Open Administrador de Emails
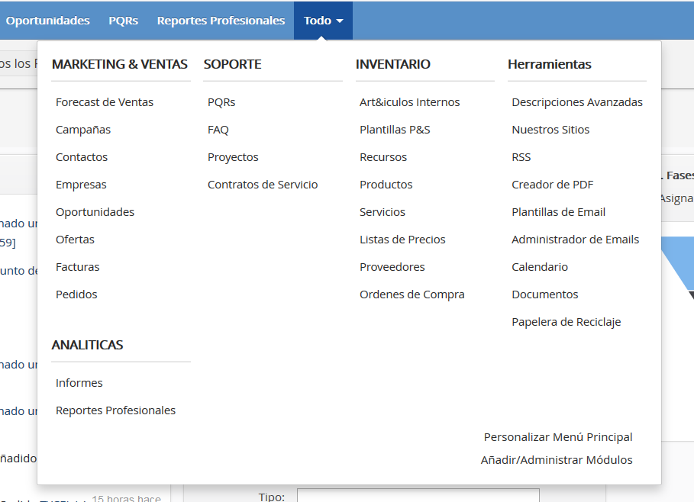This screenshot has width=694, height=502. 575,240
